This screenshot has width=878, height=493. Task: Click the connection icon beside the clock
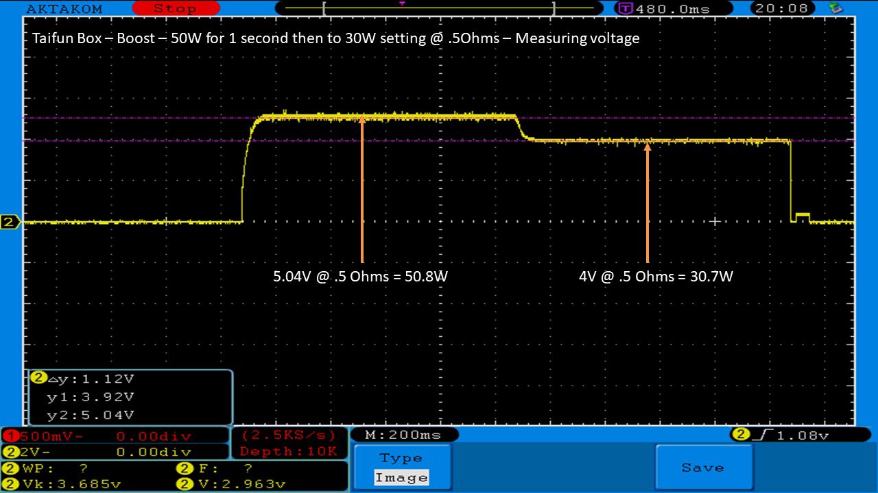coord(835,9)
